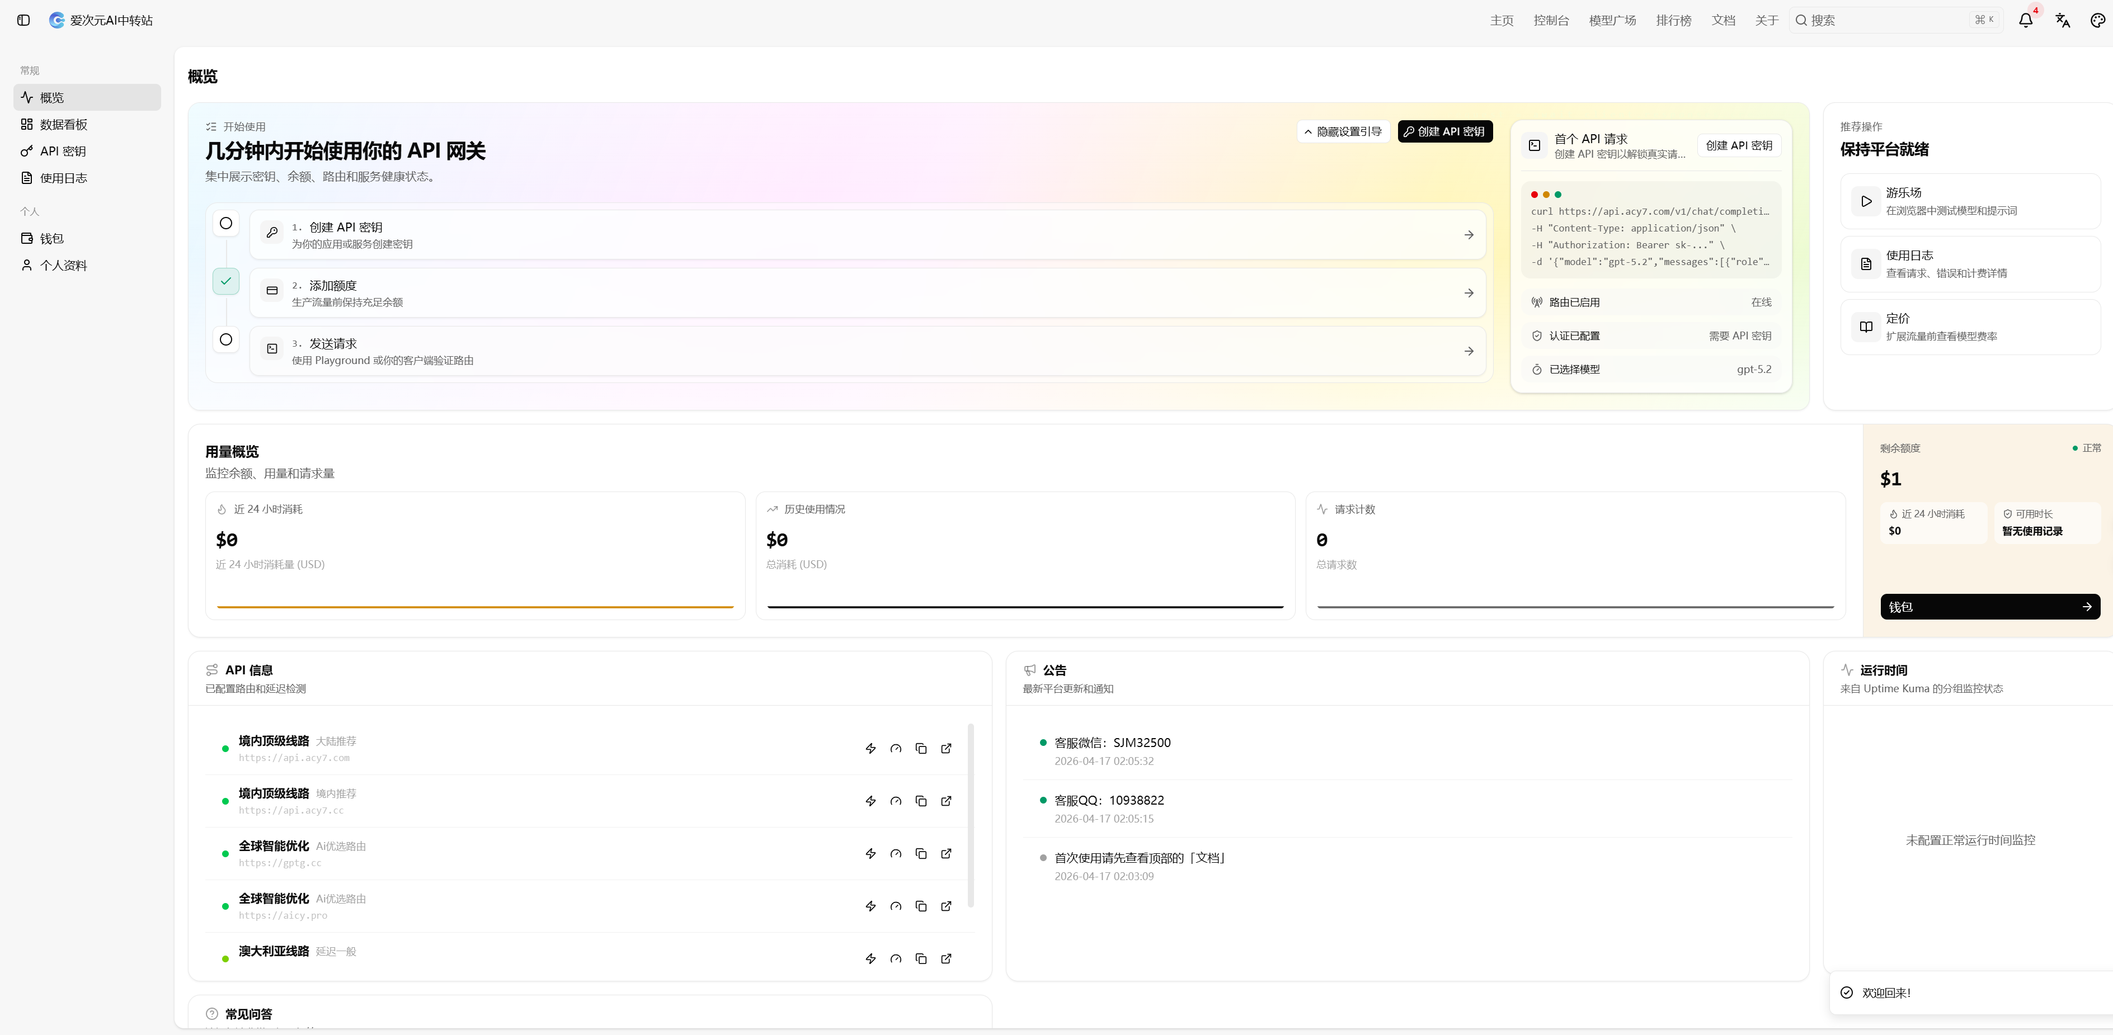This screenshot has width=2113, height=1035.
Task: Open the notifications bell
Action: [2025, 21]
